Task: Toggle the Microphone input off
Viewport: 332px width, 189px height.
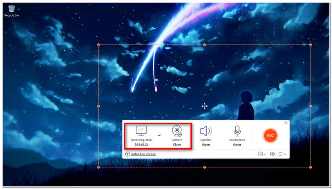Action: [237, 131]
